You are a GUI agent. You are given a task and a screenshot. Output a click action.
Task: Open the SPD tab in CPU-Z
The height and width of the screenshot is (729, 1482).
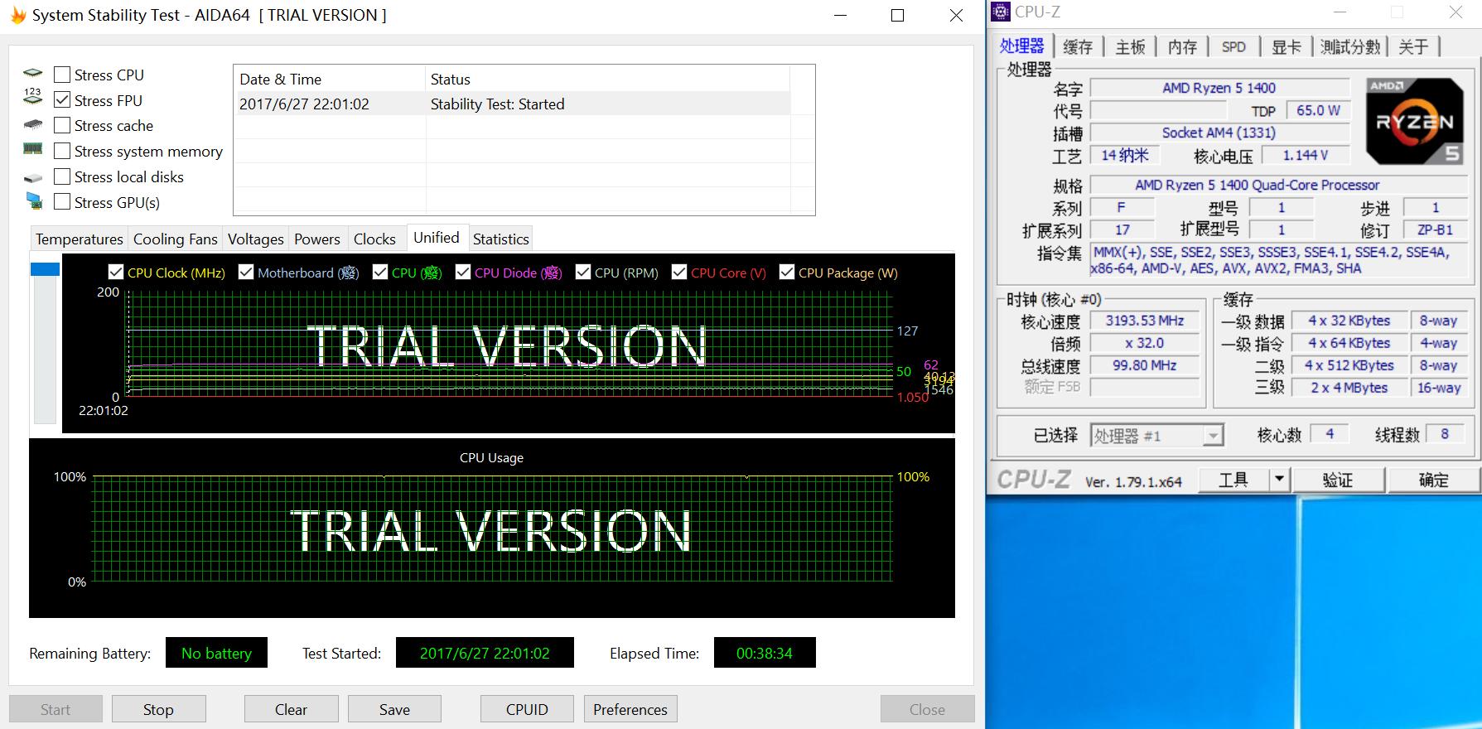click(x=1233, y=46)
